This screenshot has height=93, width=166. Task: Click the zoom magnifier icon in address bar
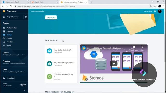point(151,6)
